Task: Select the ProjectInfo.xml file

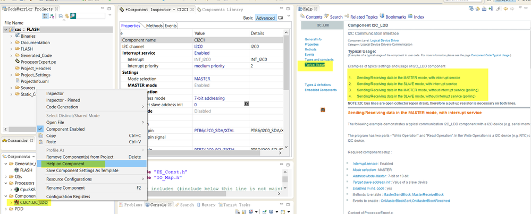Action: (35, 81)
